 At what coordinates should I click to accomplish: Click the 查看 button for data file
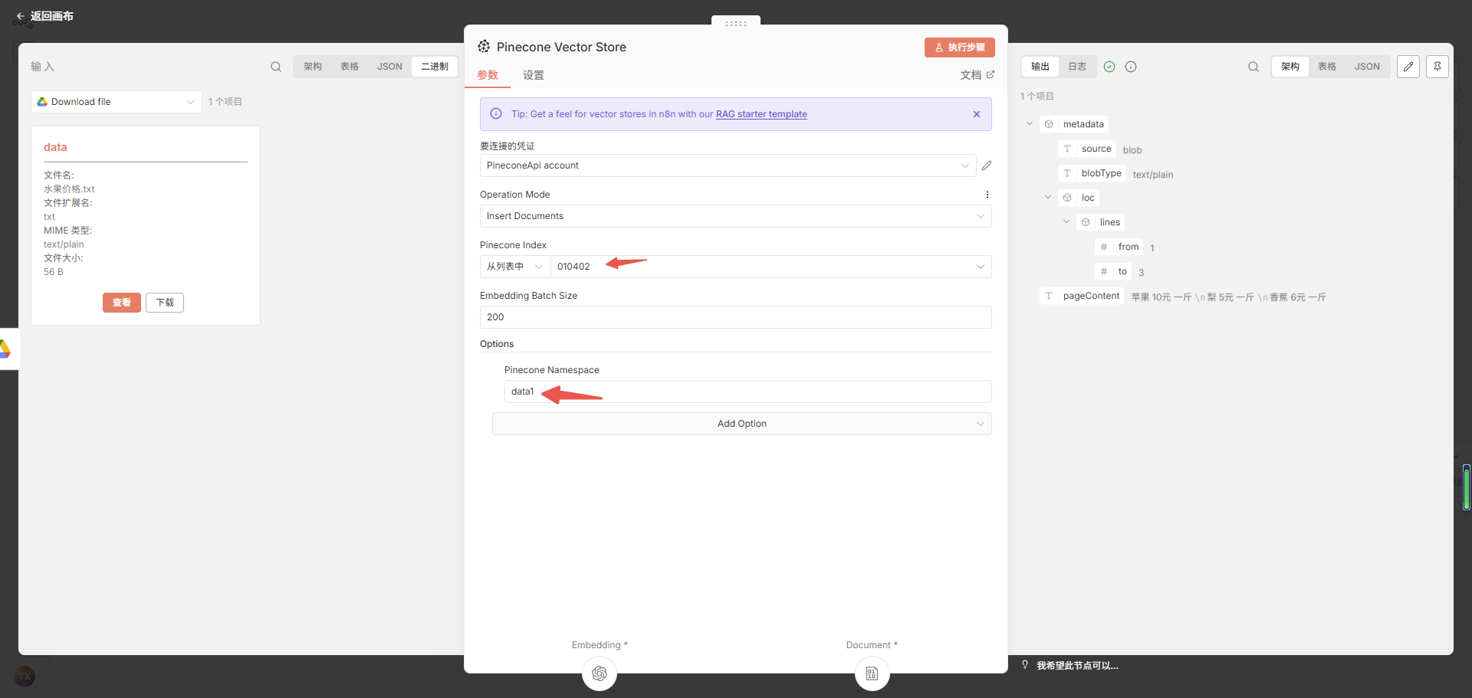tap(122, 303)
